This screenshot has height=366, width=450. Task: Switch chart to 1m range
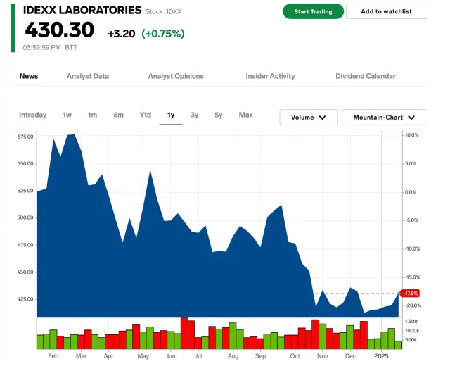[x=92, y=115]
